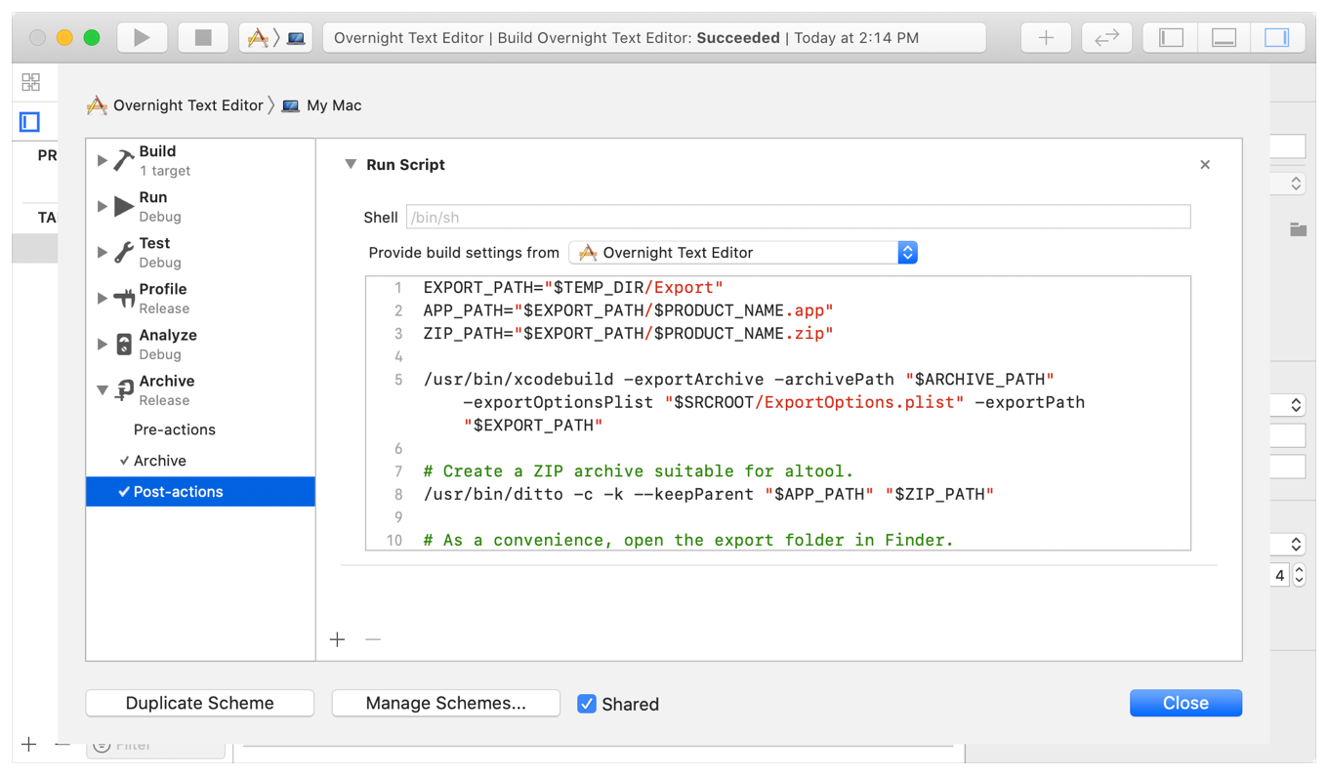Viewport: 1328px width, 775px height.
Task: Collapse the Archive action disclosure triangle
Action: 103,390
